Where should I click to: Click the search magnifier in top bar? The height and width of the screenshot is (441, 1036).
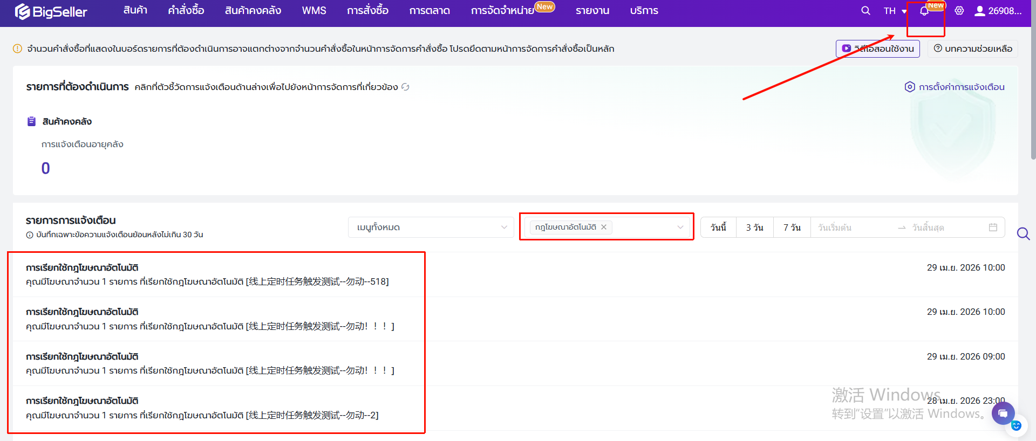tap(865, 11)
